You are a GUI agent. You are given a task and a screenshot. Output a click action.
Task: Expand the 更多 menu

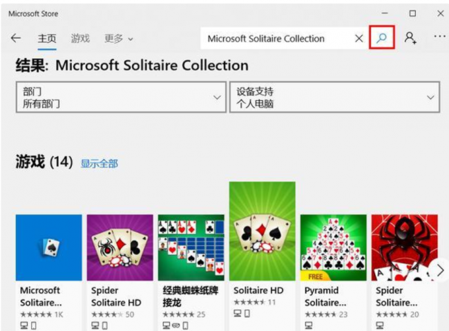(119, 39)
